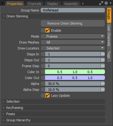Click the Remove Onion Skinning button
This screenshot has width=113, height=126.
click(73, 23)
